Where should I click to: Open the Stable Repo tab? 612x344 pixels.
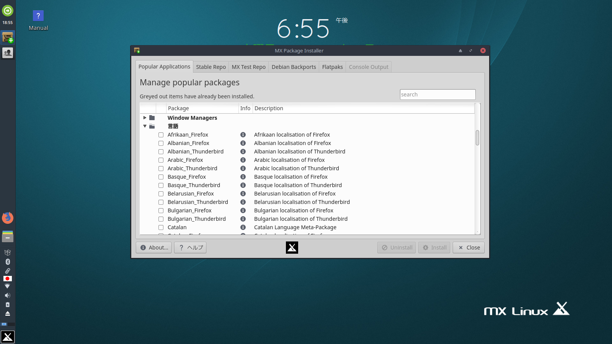(211, 67)
